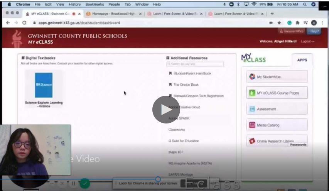Play the video with center play button
This screenshot has width=329, height=191.
166,110
